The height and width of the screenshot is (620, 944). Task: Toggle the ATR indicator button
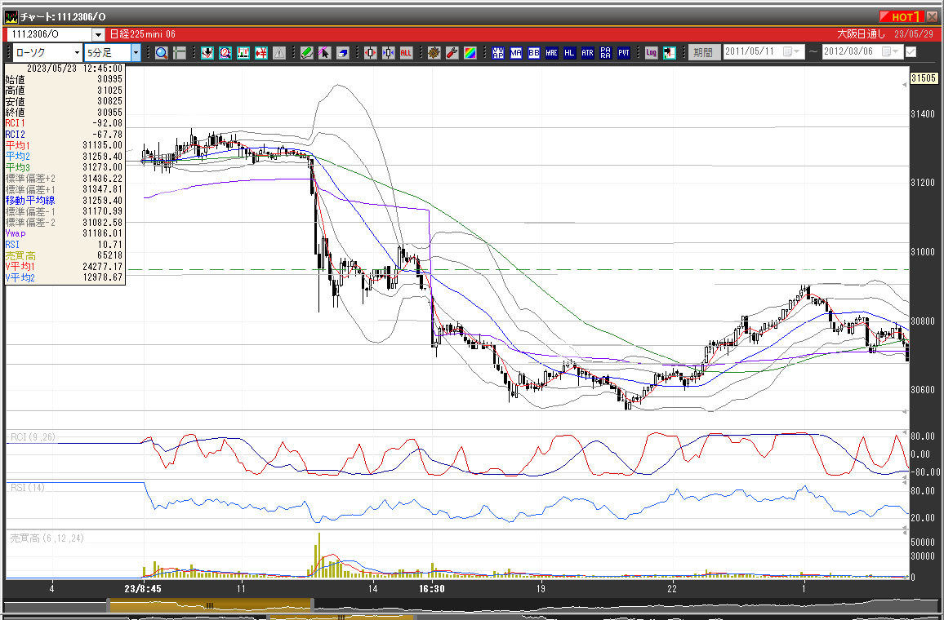tap(588, 53)
